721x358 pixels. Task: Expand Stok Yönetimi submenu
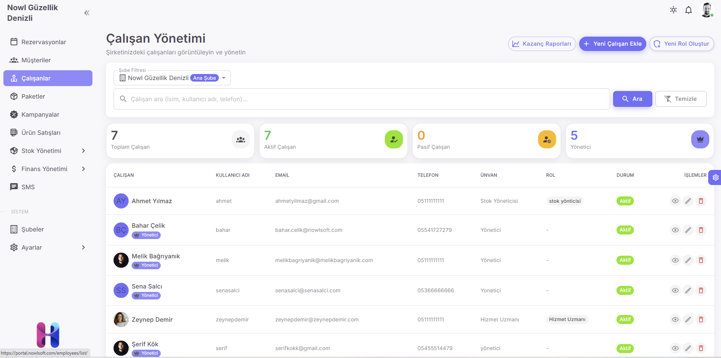point(83,151)
